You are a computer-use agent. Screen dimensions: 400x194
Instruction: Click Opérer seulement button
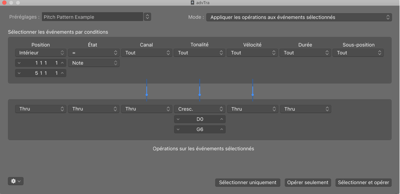pos(308,182)
